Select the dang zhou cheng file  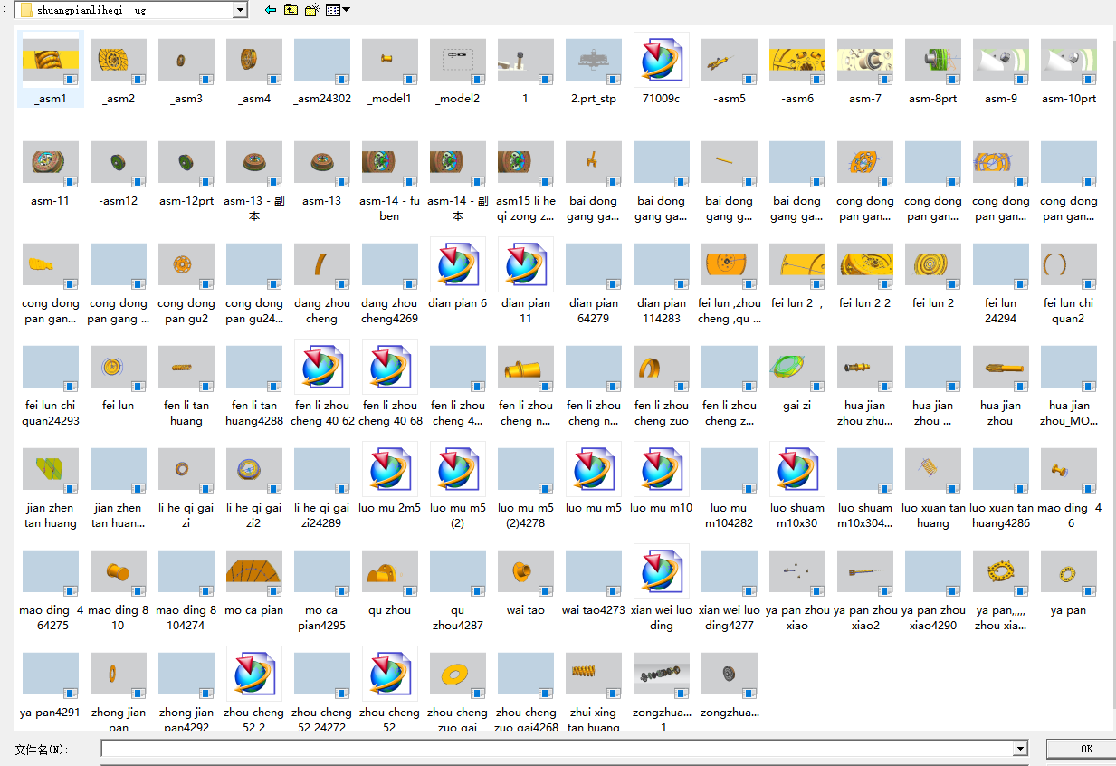point(322,282)
